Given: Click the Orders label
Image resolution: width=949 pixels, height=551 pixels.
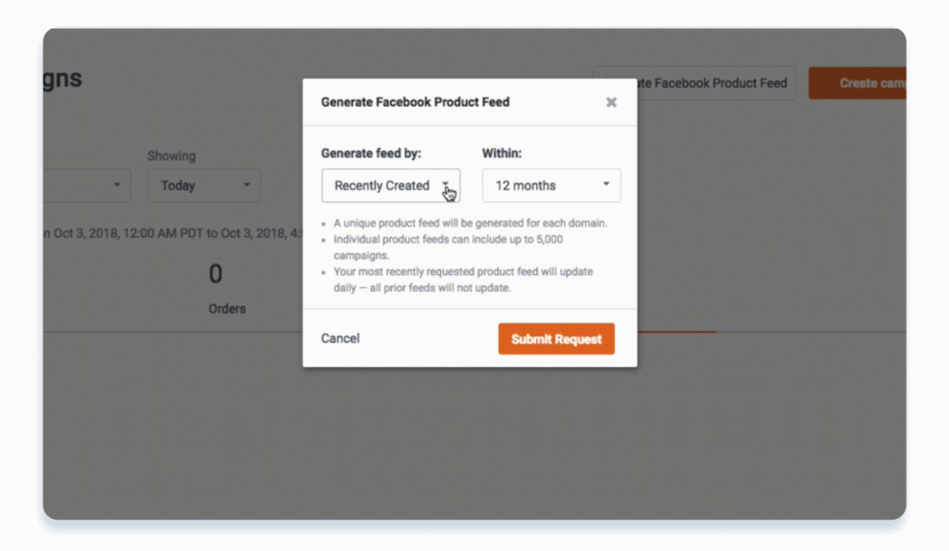Looking at the screenshot, I should tap(227, 309).
